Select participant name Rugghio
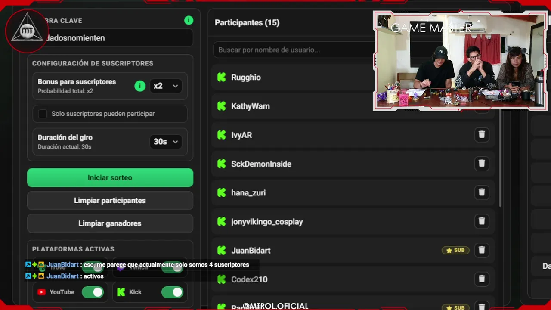The height and width of the screenshot is (310, 551). click(246, 77)
